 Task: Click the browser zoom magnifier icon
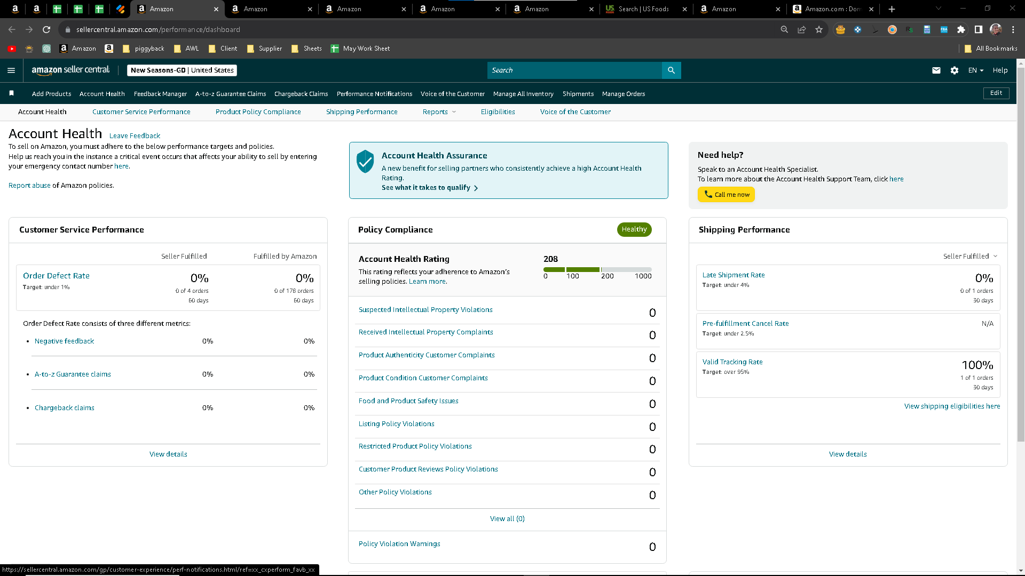pos(784,29)
